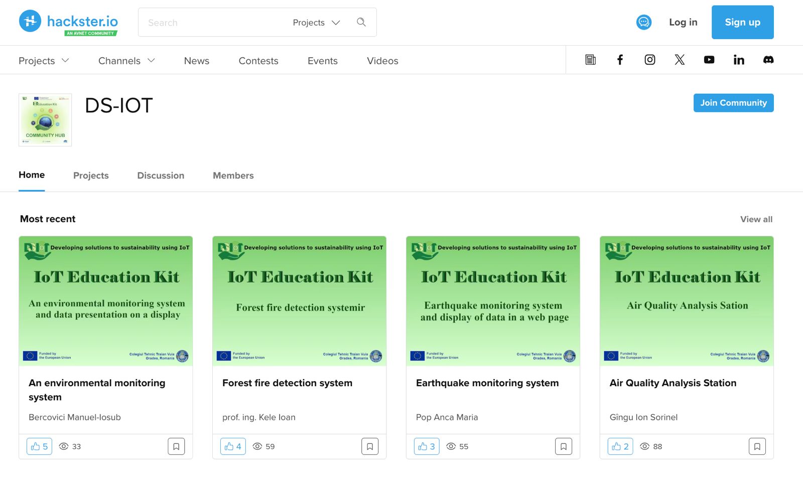Open the Air Quality Analysis Station title
The image size is (803, 479).
(x=673, y=383)
